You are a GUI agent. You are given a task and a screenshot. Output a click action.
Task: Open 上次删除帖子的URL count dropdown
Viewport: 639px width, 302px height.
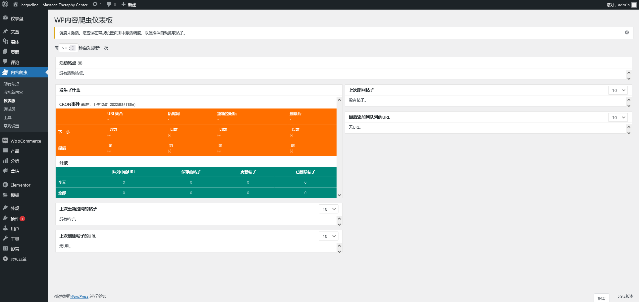[328, 236]
